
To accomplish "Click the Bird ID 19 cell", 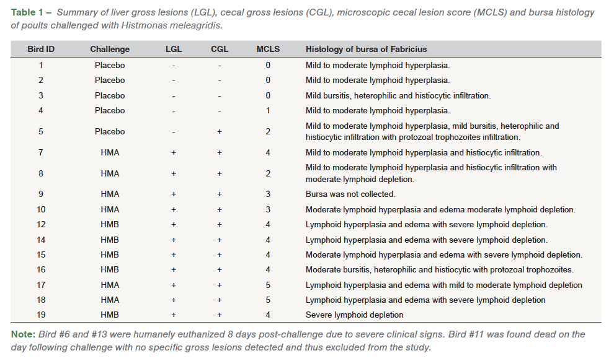I will point(41,315).
